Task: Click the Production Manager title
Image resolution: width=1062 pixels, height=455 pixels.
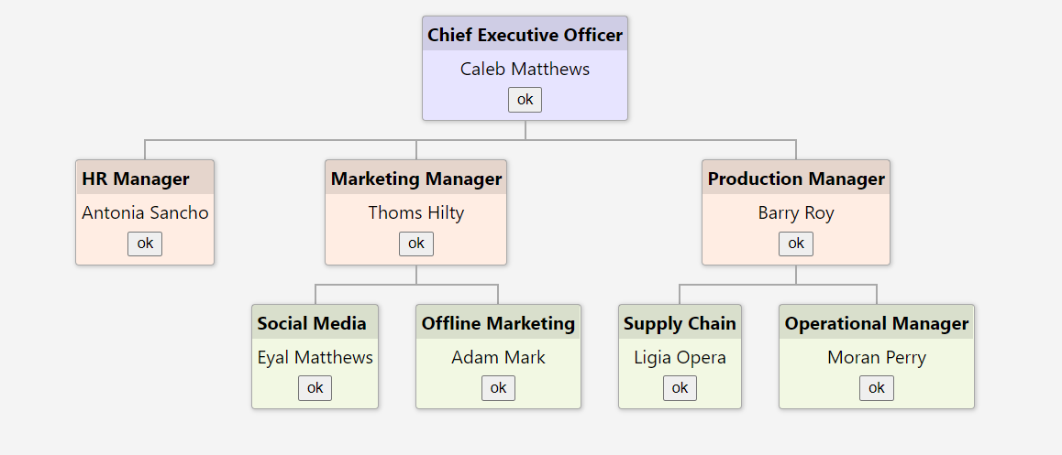Action: coord(796,179)
